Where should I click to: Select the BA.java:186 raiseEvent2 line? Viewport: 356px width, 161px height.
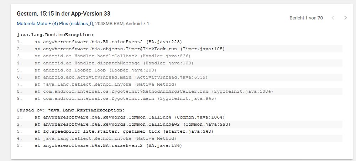pyautogui.click(x=108, y=145)
